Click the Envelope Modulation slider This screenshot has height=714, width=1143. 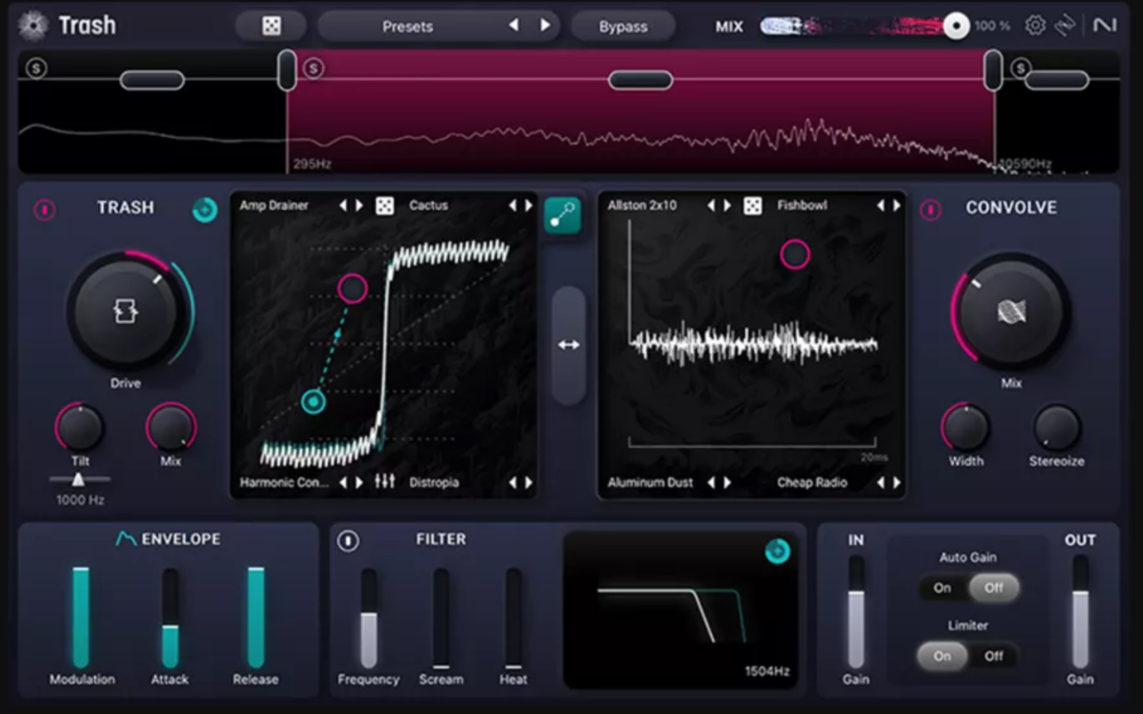click(x=81, y=618)
